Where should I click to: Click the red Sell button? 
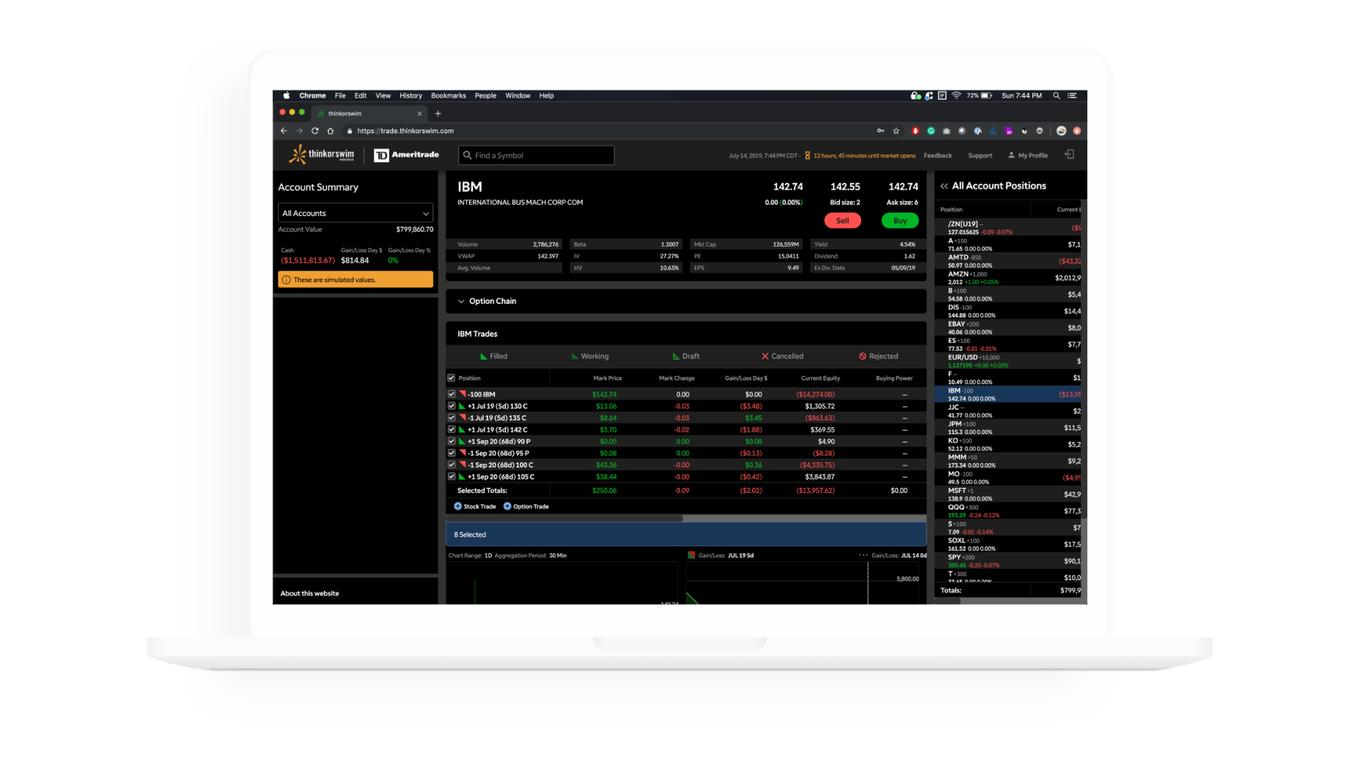(x=842, y=220)
